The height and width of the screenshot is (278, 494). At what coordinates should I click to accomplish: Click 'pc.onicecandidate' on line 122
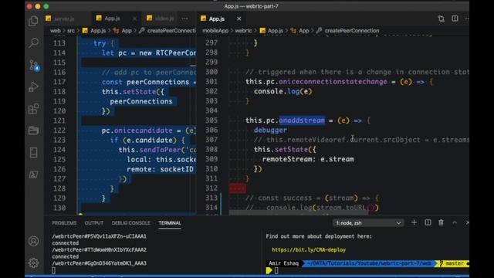click(137, 131)
